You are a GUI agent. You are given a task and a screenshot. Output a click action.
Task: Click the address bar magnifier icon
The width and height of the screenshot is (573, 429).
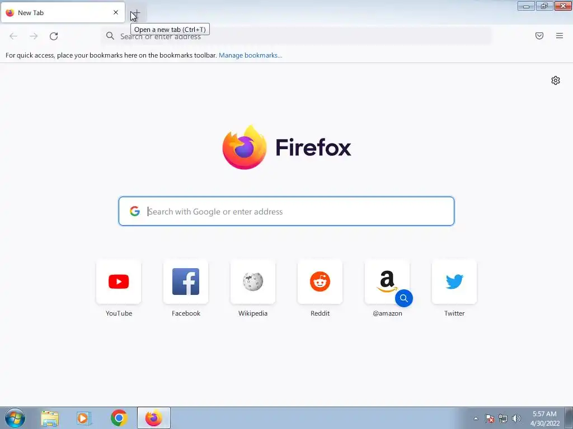point(110,36)
